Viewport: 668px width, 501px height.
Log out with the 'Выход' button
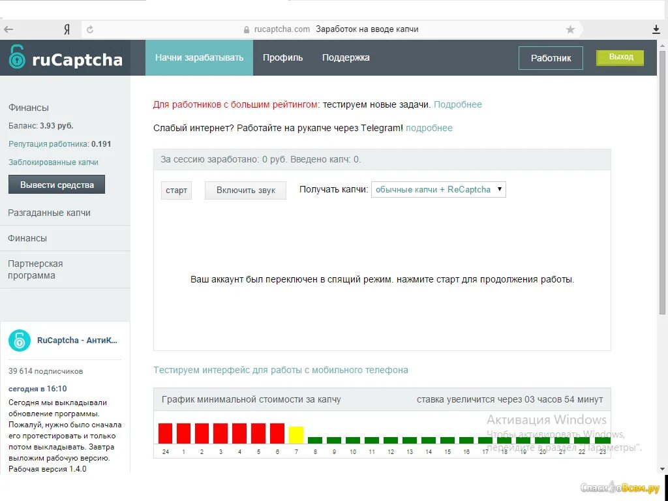[x=620, y=57]
